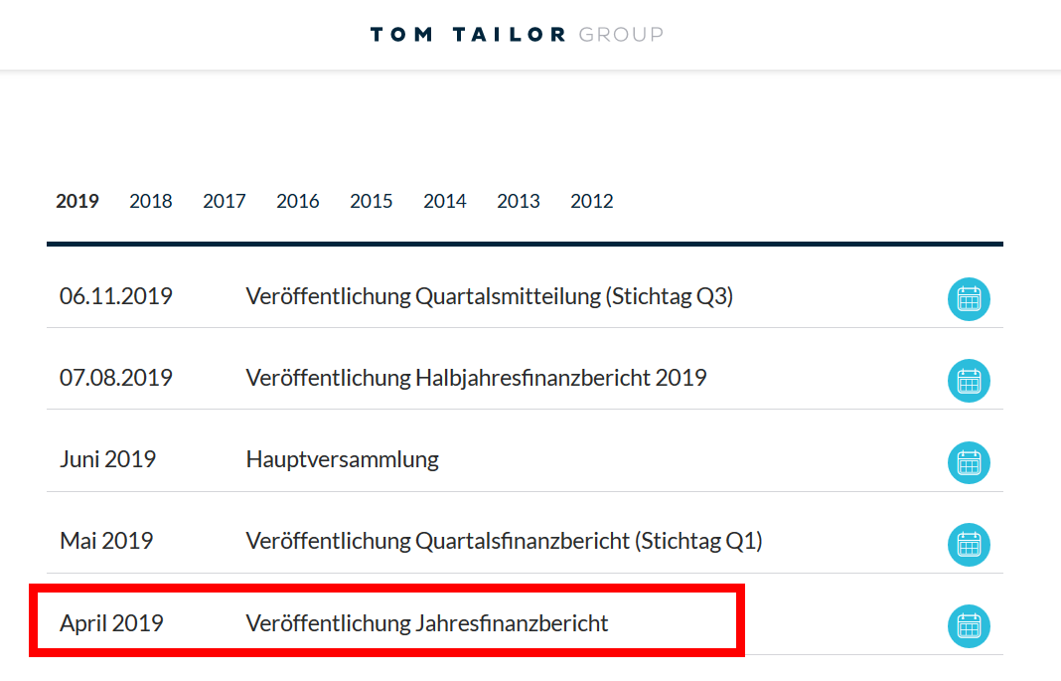
Task: Open the calendar icon for Jahresfinanzbericht
Action: pyautogui.click(x=969, y=625)
